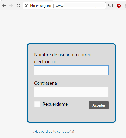Click the Cast icon in the toolbar
Viewport: 126px width, 138px height.
111,6
